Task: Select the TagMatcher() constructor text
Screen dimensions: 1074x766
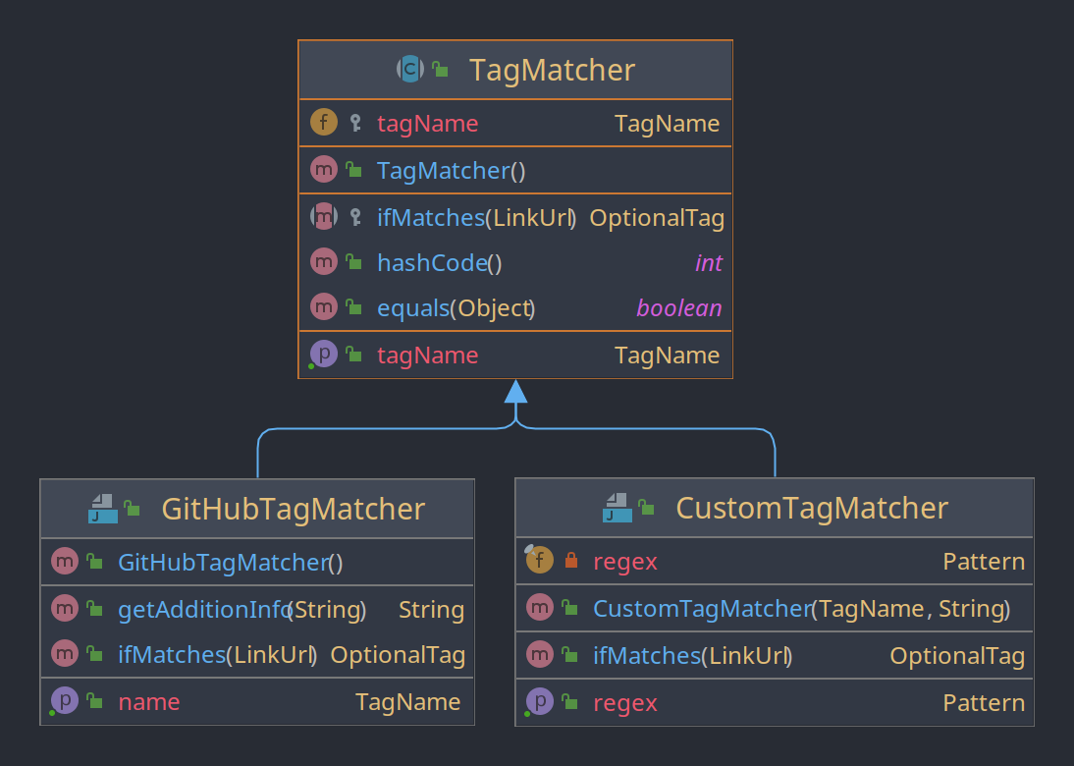Action: pos(451,171)
